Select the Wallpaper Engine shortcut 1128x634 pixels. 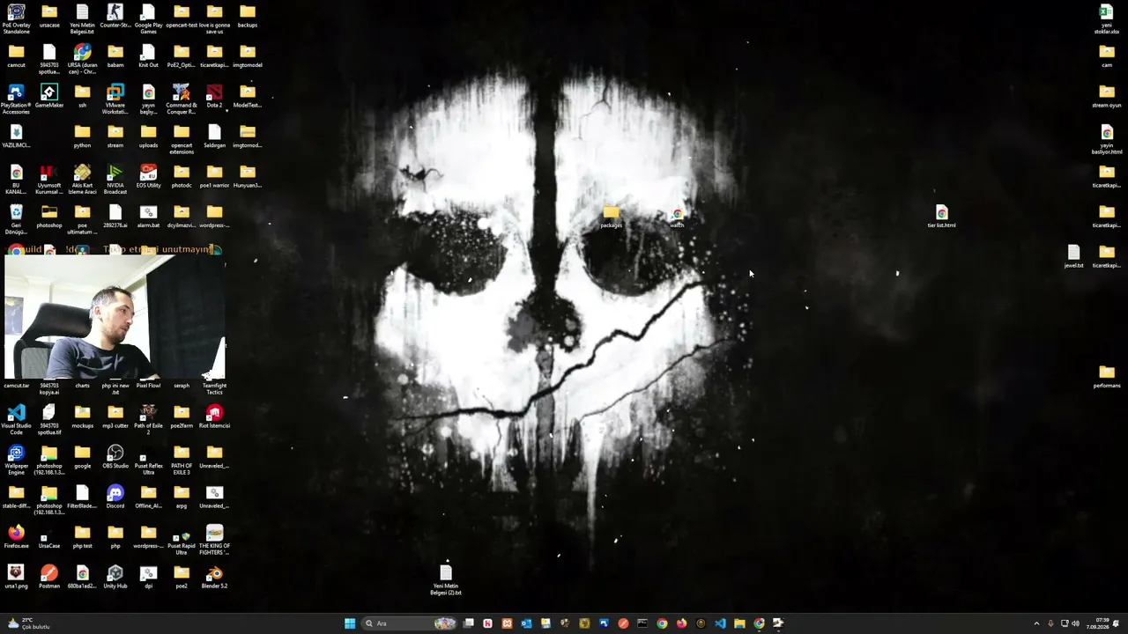(x=16, y=460)
